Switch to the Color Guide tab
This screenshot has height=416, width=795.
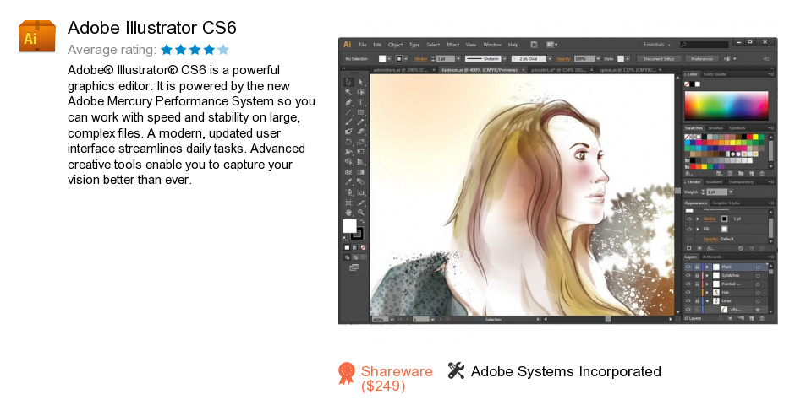point(715,74)
